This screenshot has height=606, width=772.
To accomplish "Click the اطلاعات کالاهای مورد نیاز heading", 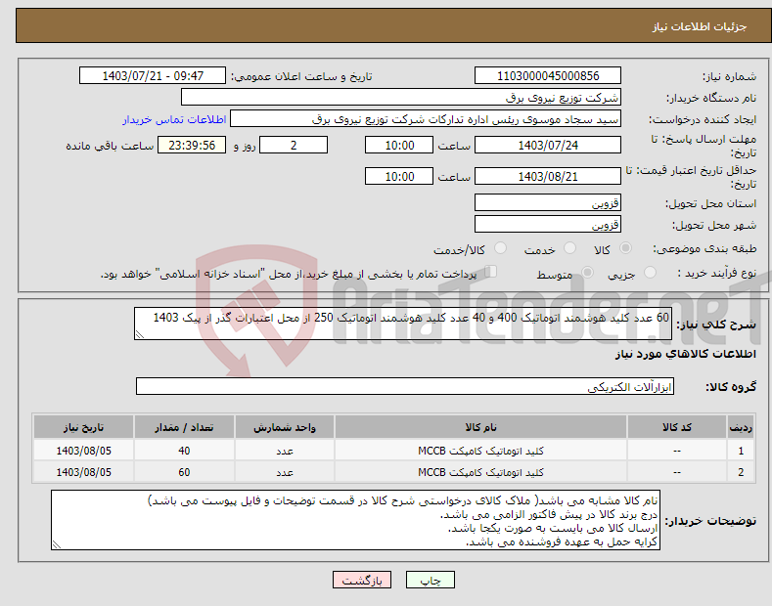I will click(685, 354).
